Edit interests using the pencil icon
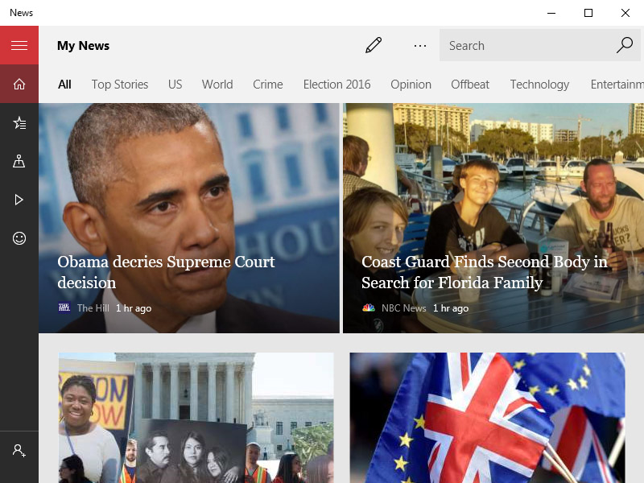The width and height of the screenshot is (644, 483). click(374, 46)
